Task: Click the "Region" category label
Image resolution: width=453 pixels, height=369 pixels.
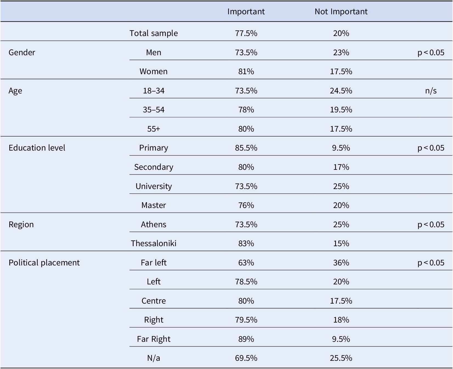Action: tap(21, 224)
